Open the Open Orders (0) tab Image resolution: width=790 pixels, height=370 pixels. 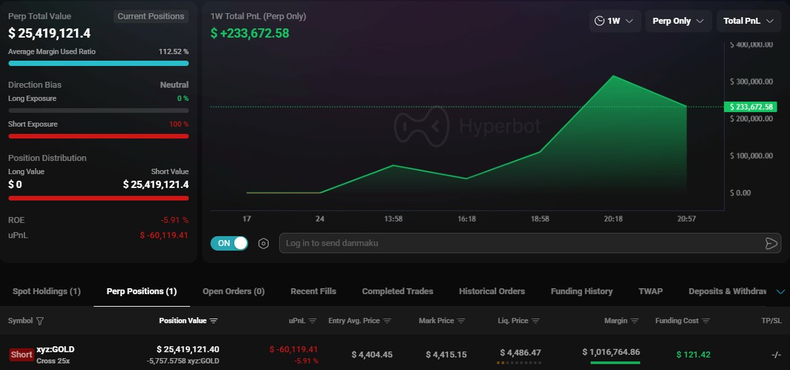233,292
